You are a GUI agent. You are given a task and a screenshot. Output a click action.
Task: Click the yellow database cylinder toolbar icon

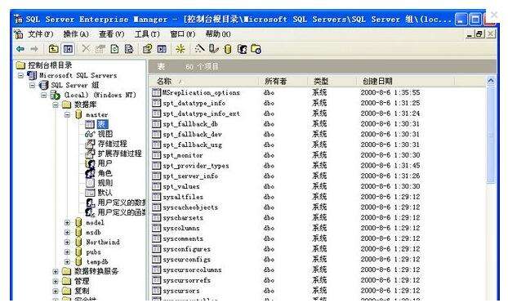228,49
